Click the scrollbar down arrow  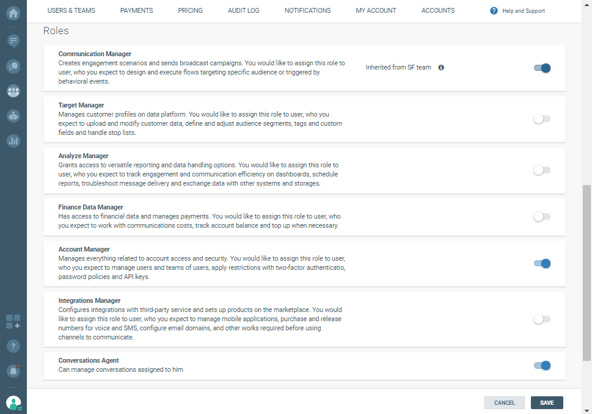point(587,410)
